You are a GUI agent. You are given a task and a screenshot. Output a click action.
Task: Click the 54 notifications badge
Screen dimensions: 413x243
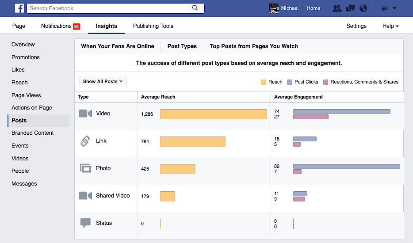tap(76, 27)
